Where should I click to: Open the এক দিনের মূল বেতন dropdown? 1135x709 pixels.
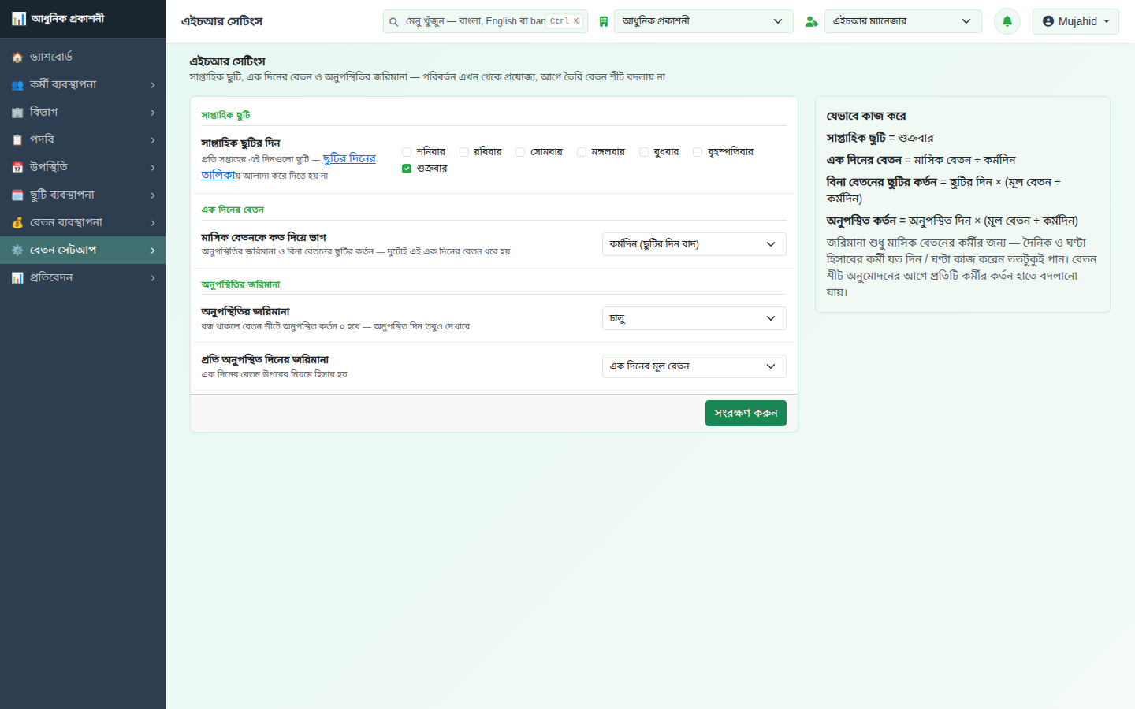[x=694, y=366]
